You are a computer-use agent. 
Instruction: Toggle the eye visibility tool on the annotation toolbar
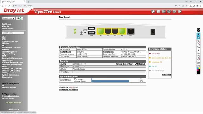click(x=198, y=34)
